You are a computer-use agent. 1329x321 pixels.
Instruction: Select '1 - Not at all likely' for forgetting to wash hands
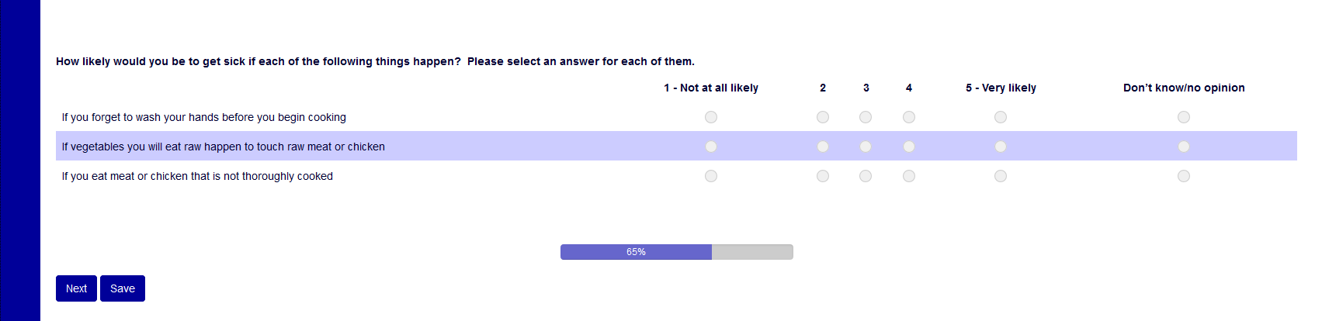711,117
